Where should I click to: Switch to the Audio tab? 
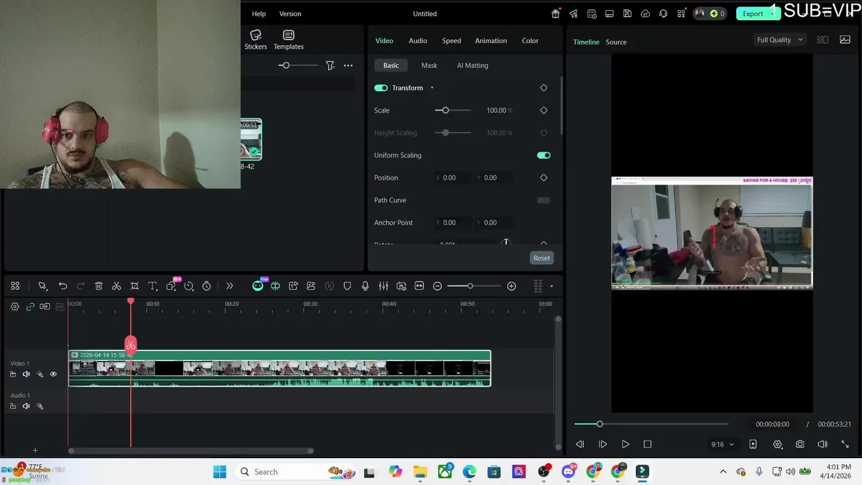418,40
